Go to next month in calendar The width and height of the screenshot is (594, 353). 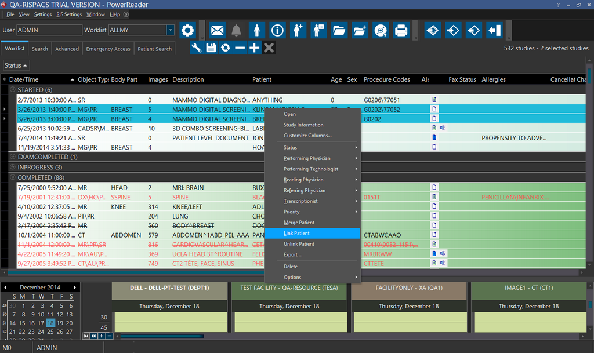pyautogui.click(x=74, y=288)
